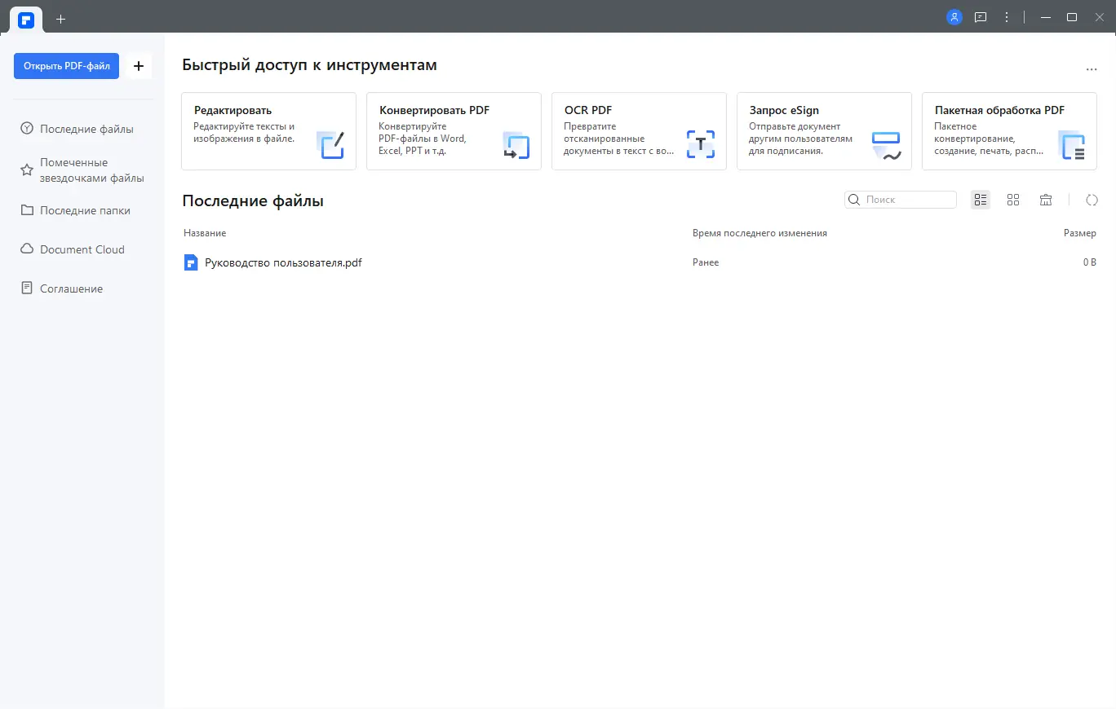
Task: Switch recent files to list view
Action: (980, 199)
